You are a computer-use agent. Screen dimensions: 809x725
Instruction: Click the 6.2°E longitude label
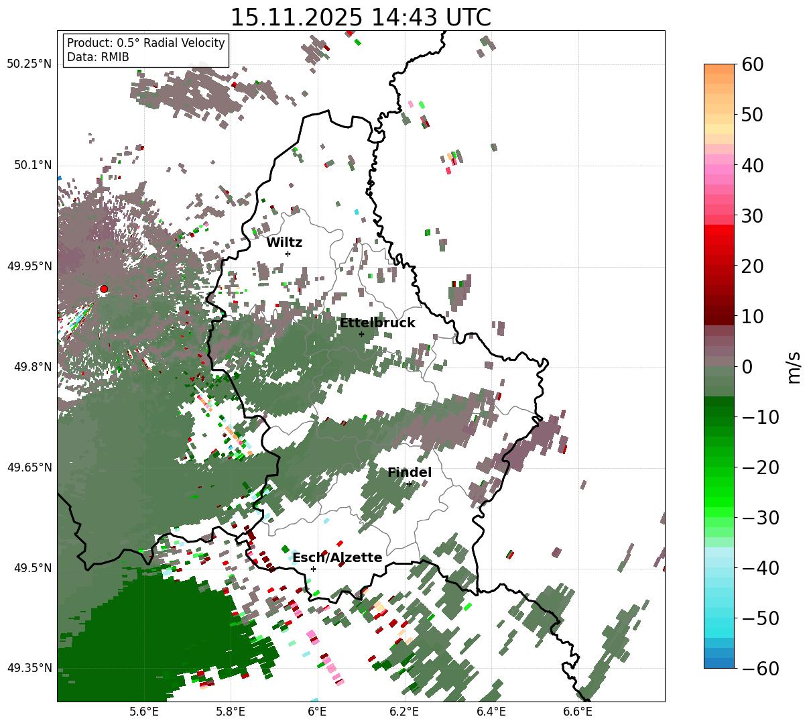404,712
